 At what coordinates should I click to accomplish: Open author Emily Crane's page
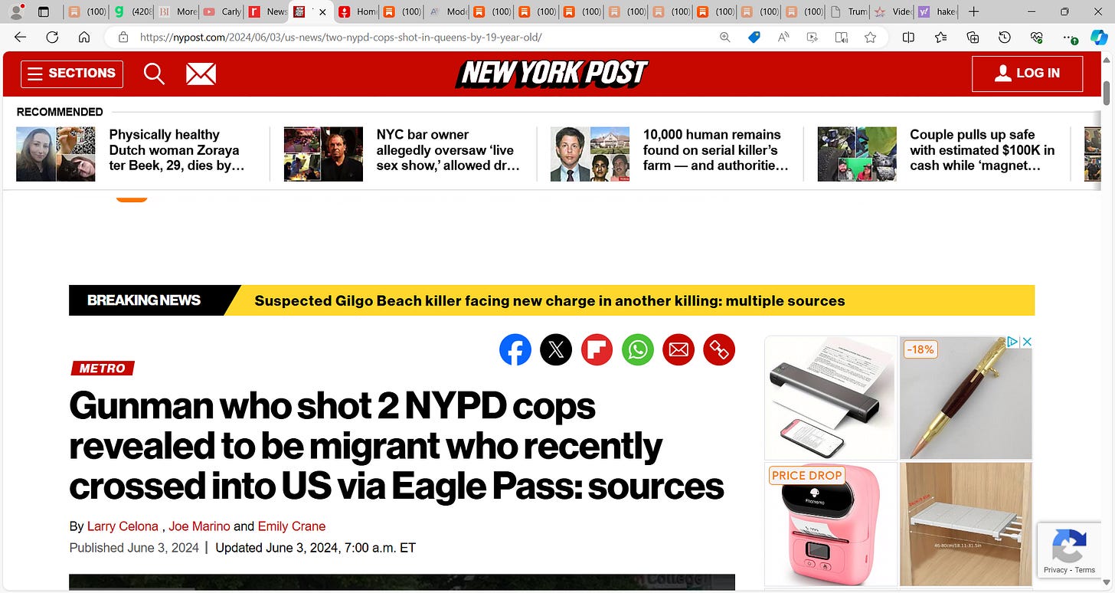tap(292, 526)
